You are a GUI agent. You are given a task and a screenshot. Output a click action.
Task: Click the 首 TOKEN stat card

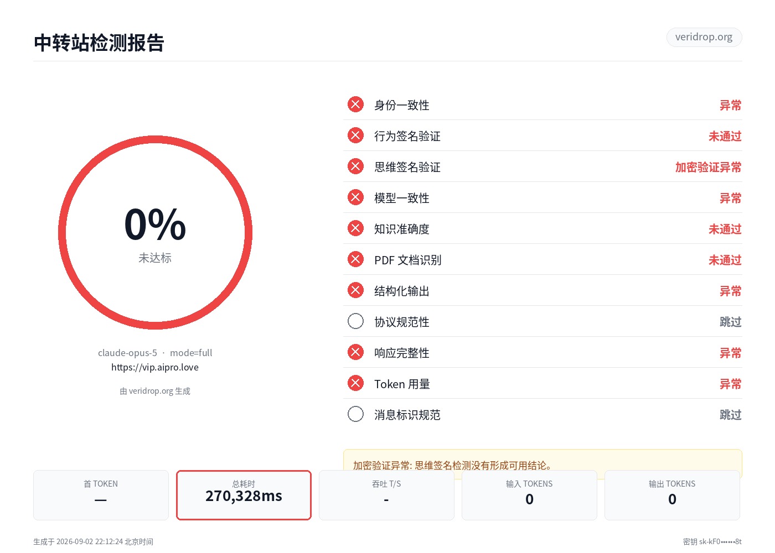(x=101, y=495)
